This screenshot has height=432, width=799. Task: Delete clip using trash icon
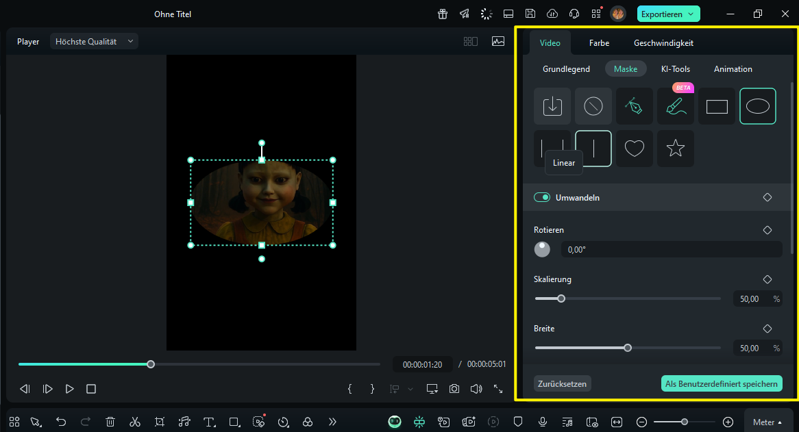pos(110,422)
